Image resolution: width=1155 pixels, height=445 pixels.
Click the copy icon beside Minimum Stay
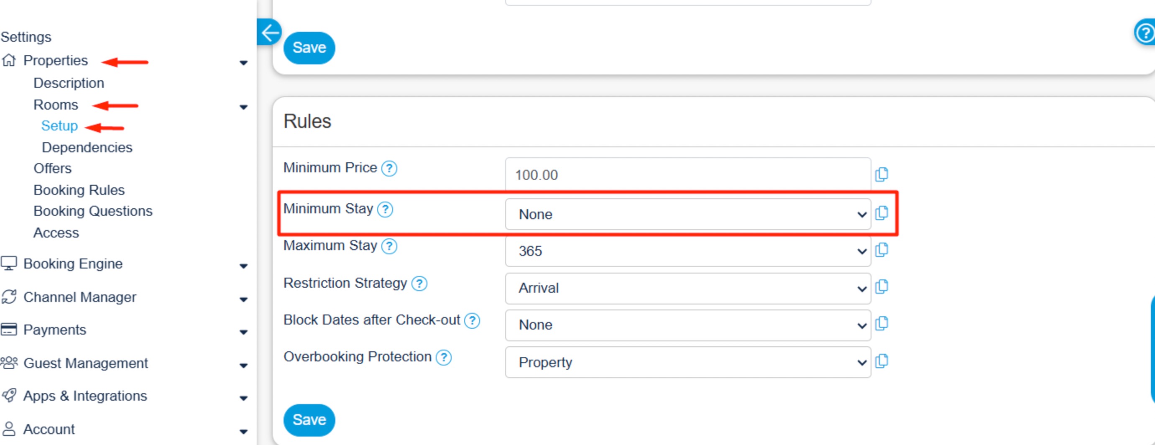[x=881, y=212]
